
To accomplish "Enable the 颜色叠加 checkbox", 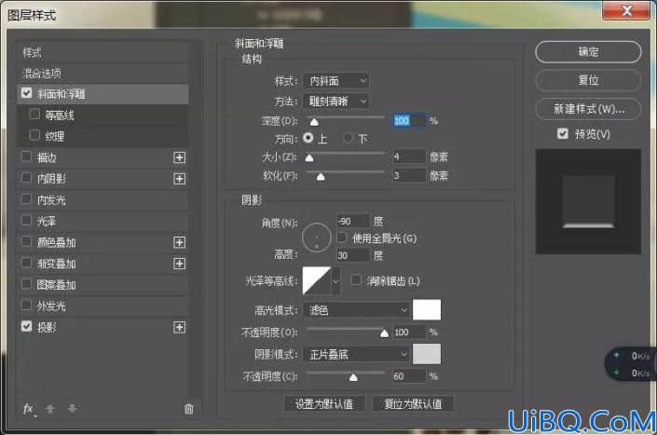I will pyautogui.click(x=26, y=241).
